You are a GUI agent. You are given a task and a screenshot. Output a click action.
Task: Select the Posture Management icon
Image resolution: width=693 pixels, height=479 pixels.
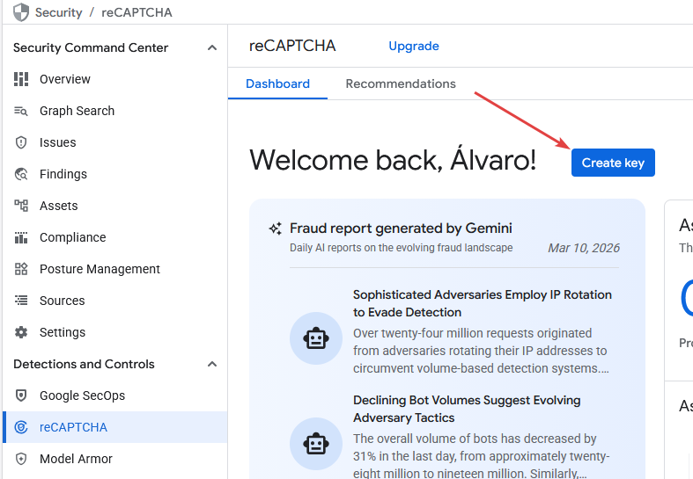[x=22, y=269]
